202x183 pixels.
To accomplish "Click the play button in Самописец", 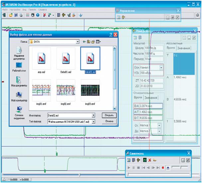I will 129,168.
